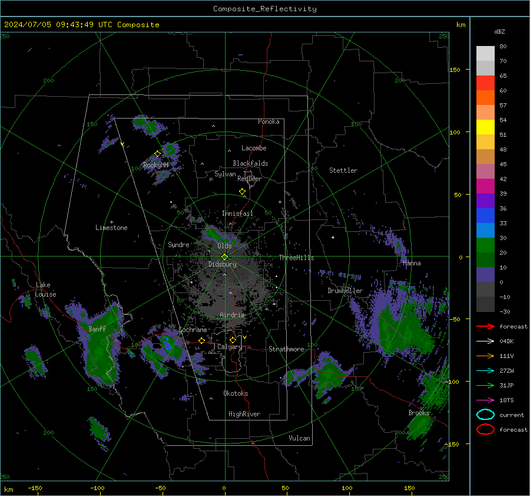Click the yellow radar-center diamond above Didsbury
The image size is (530, 496).
(x=224, y=257)
